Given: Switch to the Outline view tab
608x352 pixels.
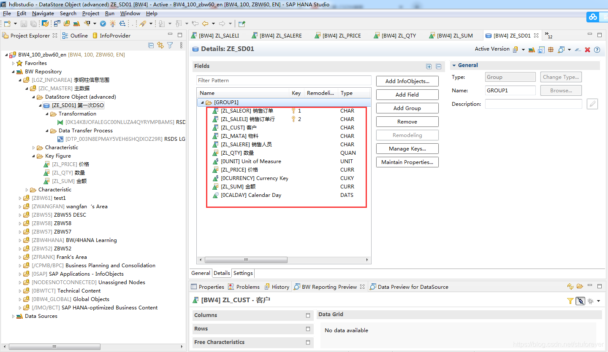Looking at the screenshot, I should tap(75, 35).
